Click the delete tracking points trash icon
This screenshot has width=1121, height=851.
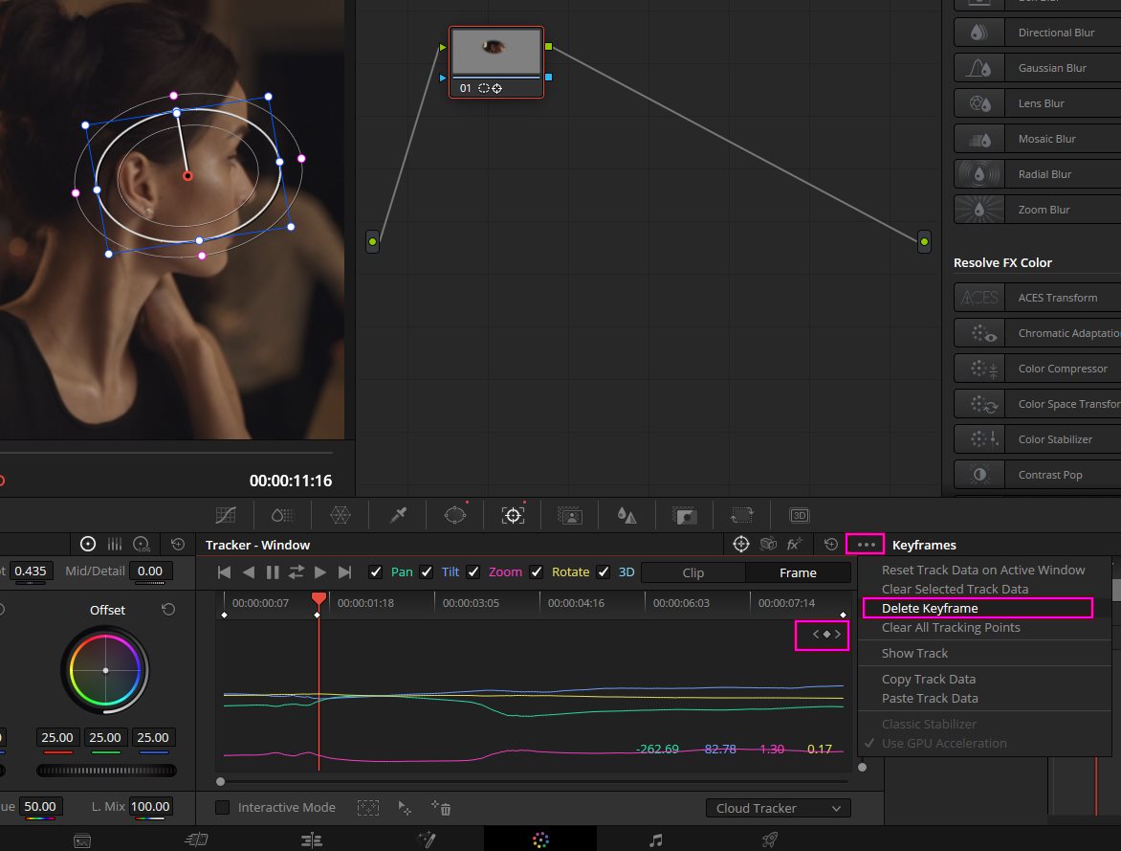point(441,808)
